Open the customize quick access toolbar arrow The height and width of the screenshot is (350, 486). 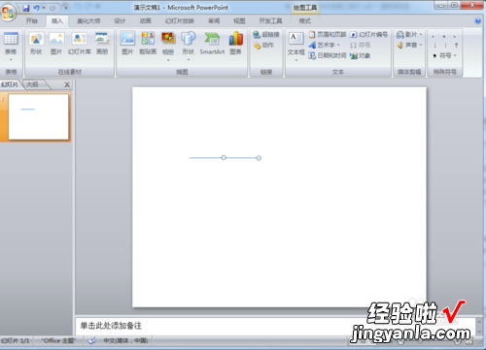[x=66, y=8]
